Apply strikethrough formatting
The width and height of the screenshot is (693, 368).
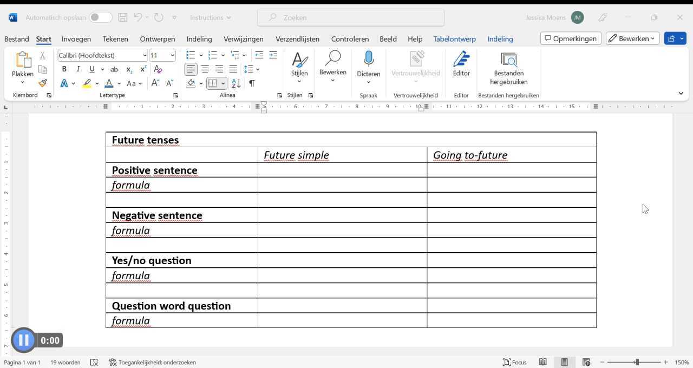point(114,69)
